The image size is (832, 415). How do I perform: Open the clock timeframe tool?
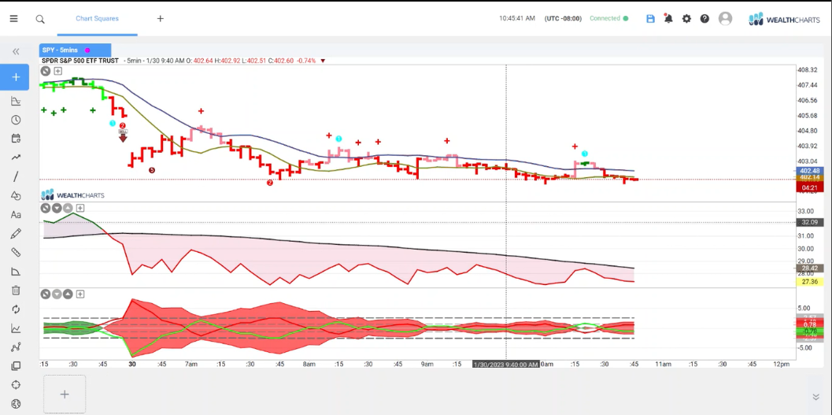tap(16, 120)
